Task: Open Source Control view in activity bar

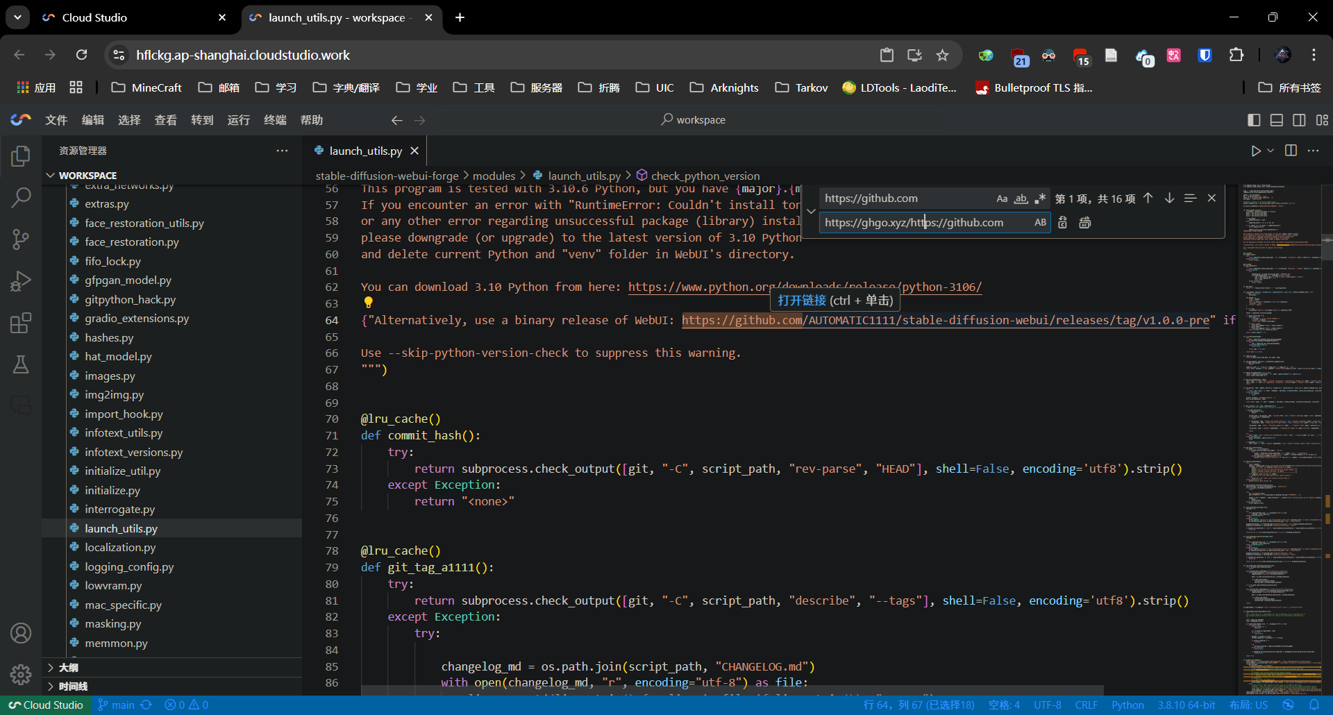Action: pyautogui.click(x=21, y=239)
